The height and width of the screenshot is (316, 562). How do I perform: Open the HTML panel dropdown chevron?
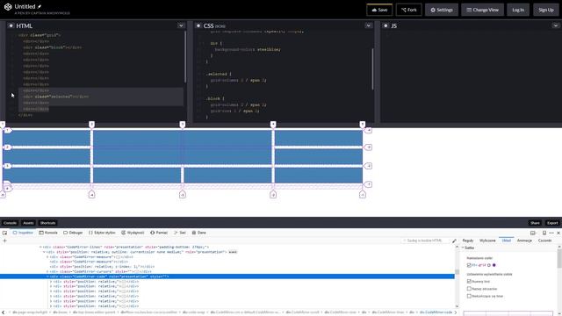(x=181, y=25)
